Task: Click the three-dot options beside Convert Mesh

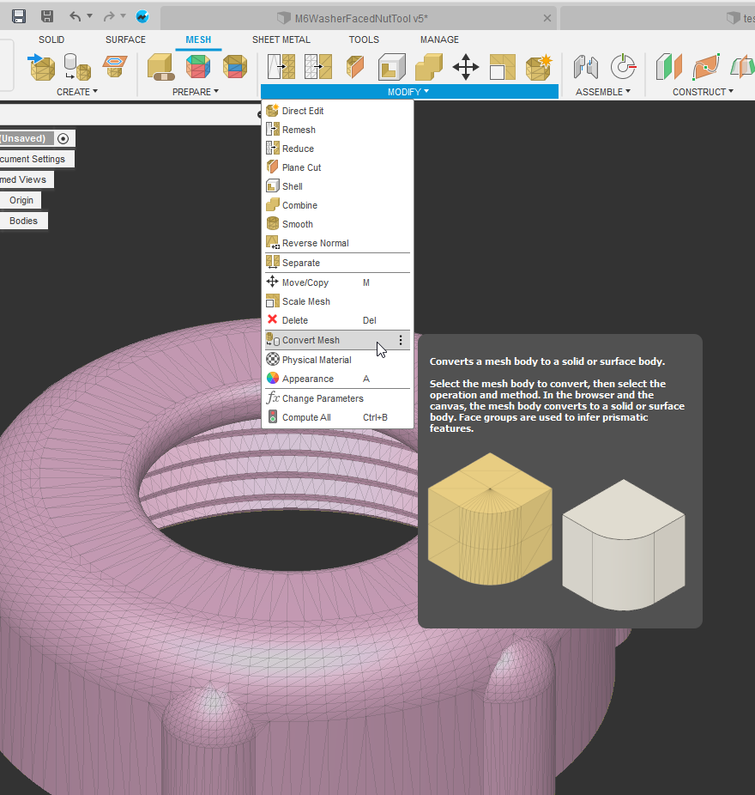Action: click(400, 340)
